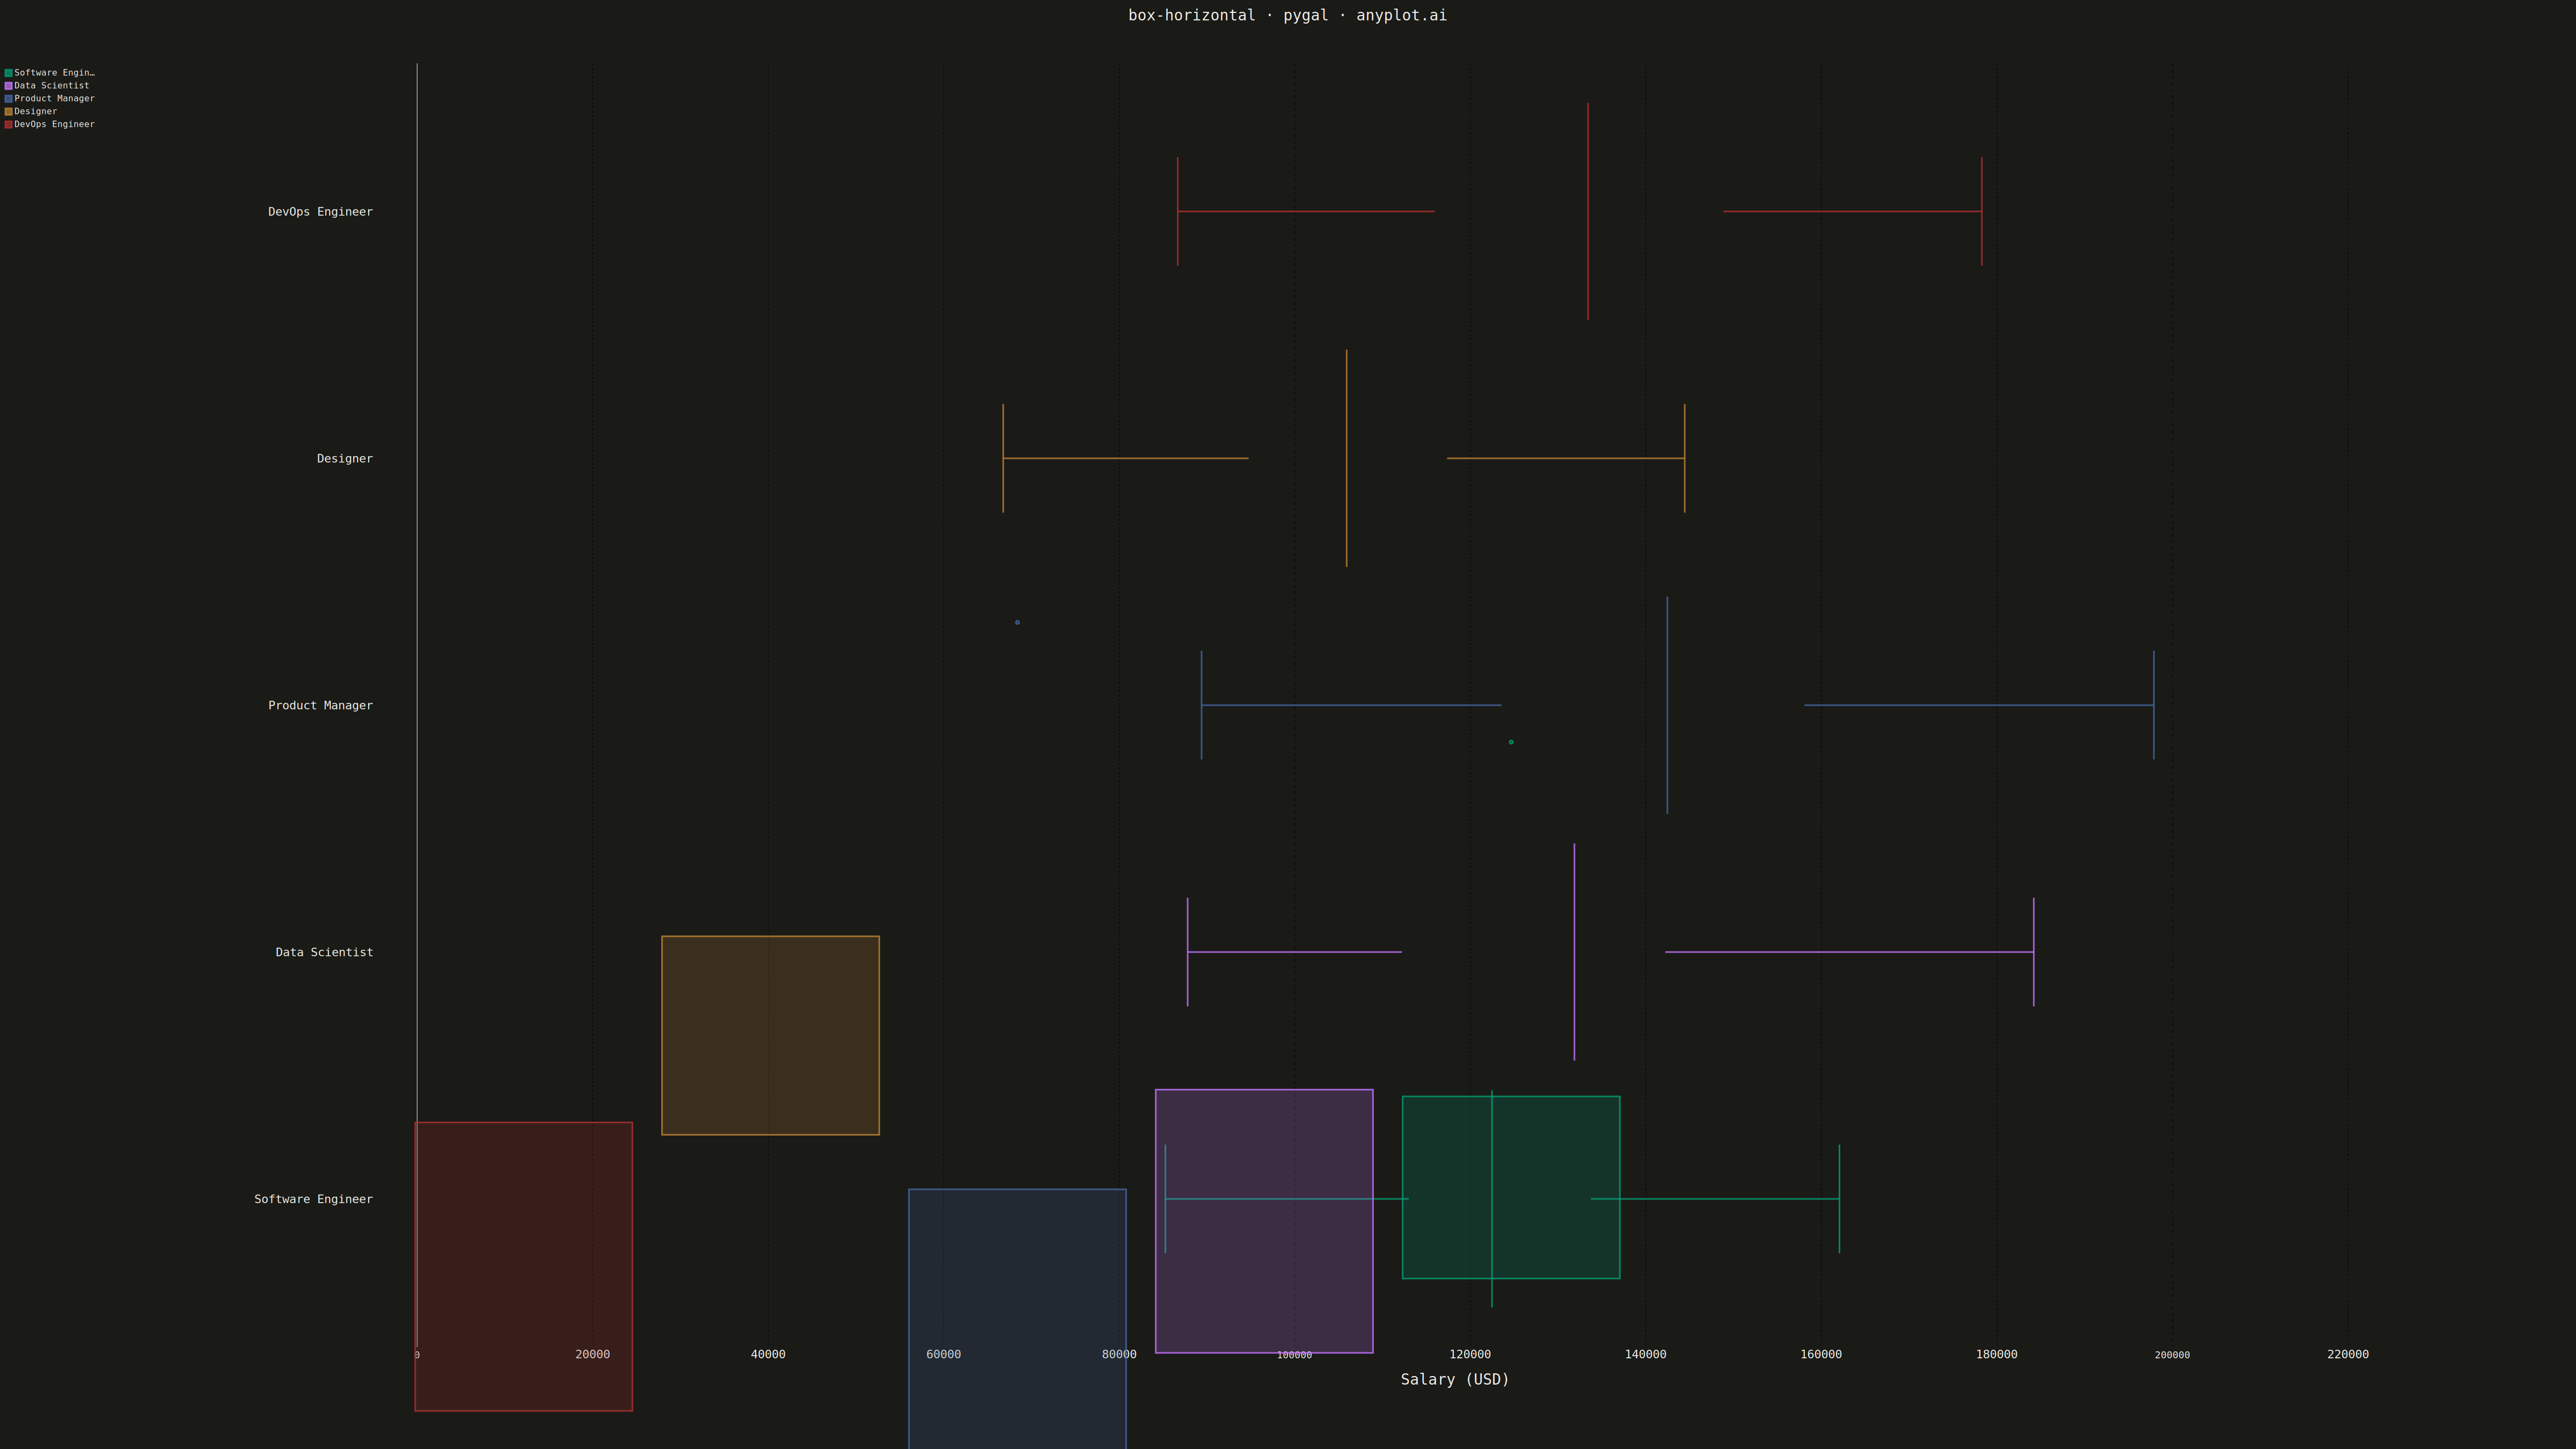The height and width of the screenshot is (1449, 2576).
Task: Click the purple Data Scientist box
Action: 1264,1221
